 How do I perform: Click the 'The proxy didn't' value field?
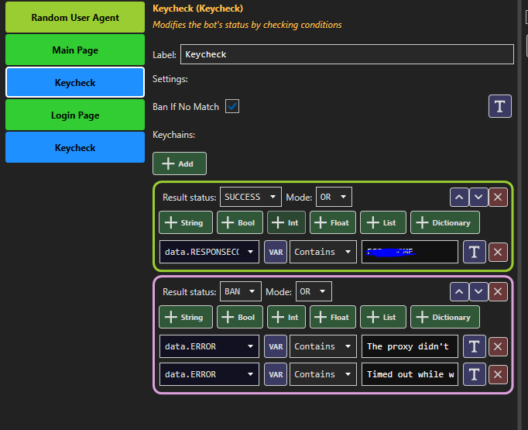click(x=410, y=346)
